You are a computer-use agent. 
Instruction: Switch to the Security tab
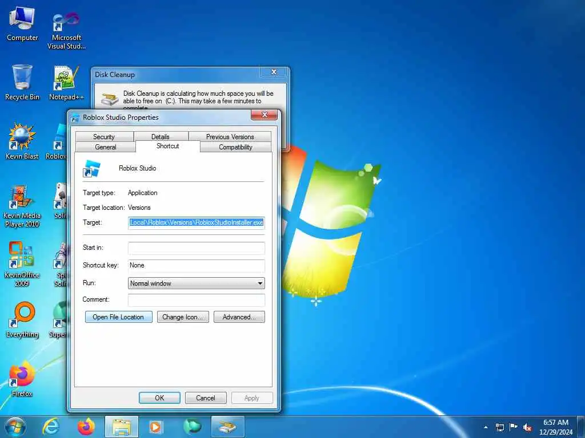tap(104, 137)
